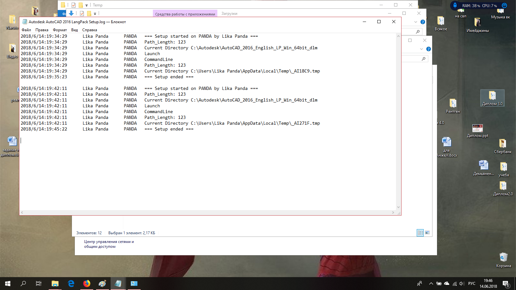Click path ending with _AI271F.tmp in log
The height and width of the screenshot is (290, 516).
[x=255, y=123]
